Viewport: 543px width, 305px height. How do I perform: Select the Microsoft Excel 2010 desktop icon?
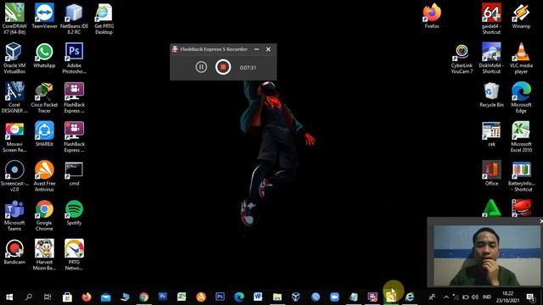[521, 137]
